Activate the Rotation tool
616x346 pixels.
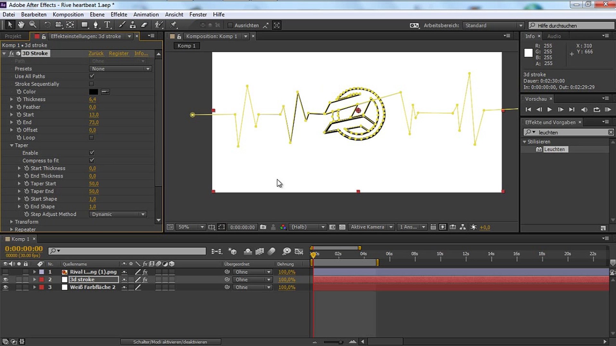coord(47,25)
